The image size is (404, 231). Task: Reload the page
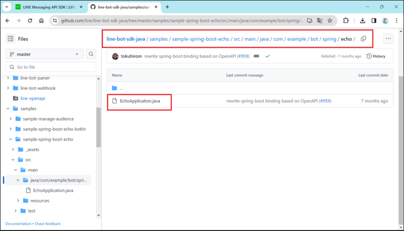(x=30, y=21)
